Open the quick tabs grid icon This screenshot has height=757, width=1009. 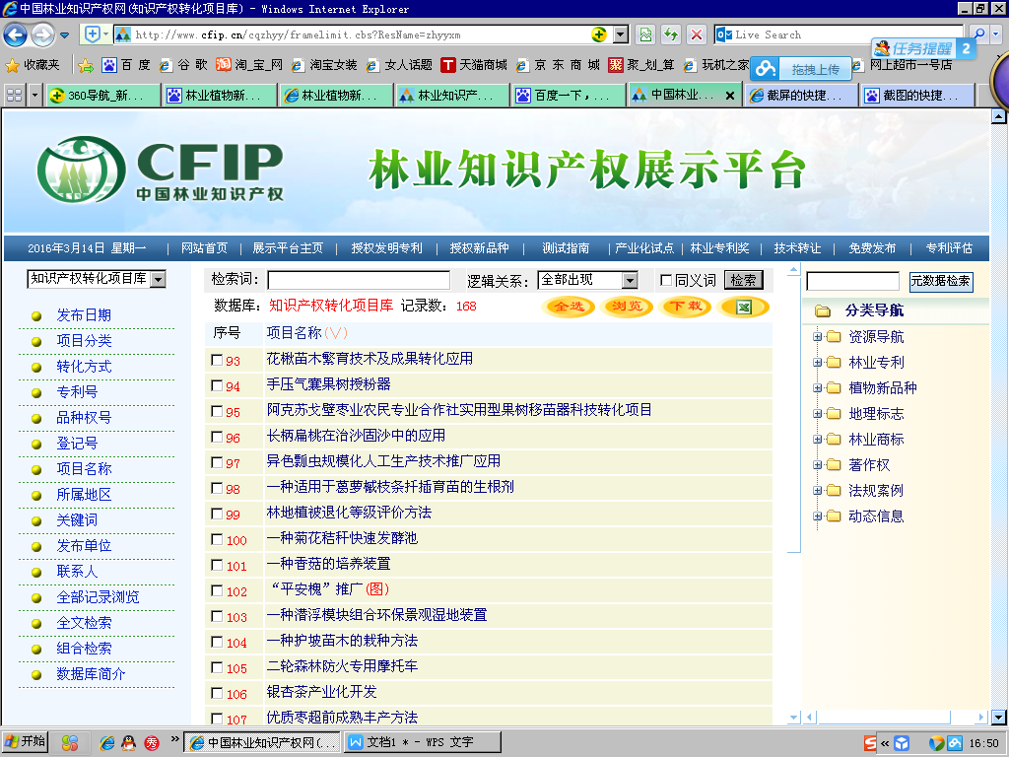click(x=15, y=96)
